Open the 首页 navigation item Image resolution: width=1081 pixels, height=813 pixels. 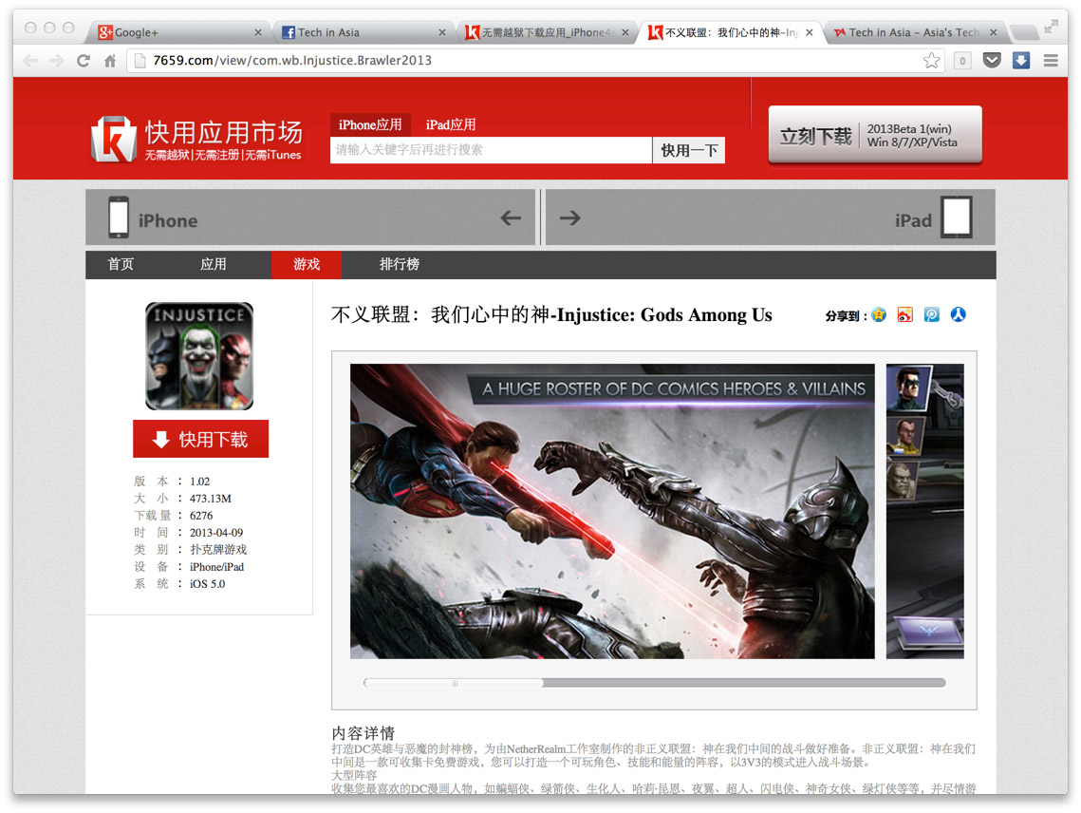(121, 264)
